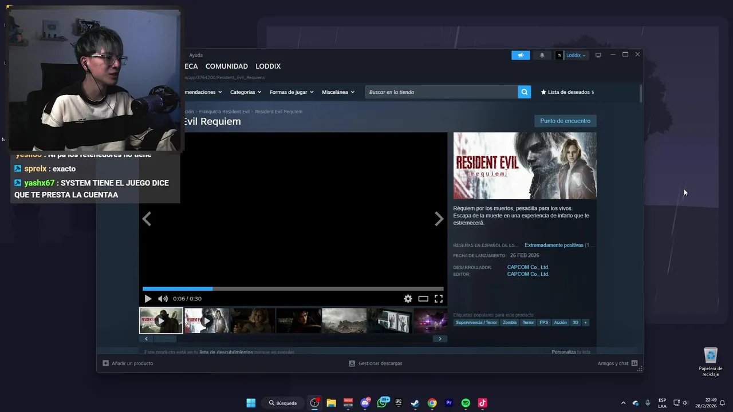Open the handprints photo screenshot thumbnail
Image resolution: width=733 pixels, height=412 pixels.
pos(390,320)
